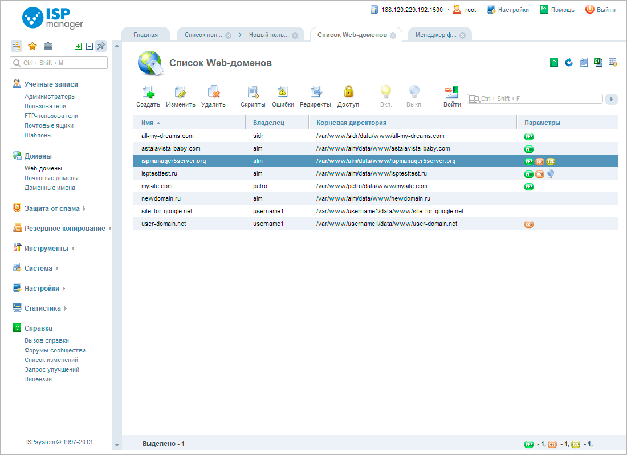Click the arrow button beside the filter field
The image size is (627, 455).
point(611,99)
